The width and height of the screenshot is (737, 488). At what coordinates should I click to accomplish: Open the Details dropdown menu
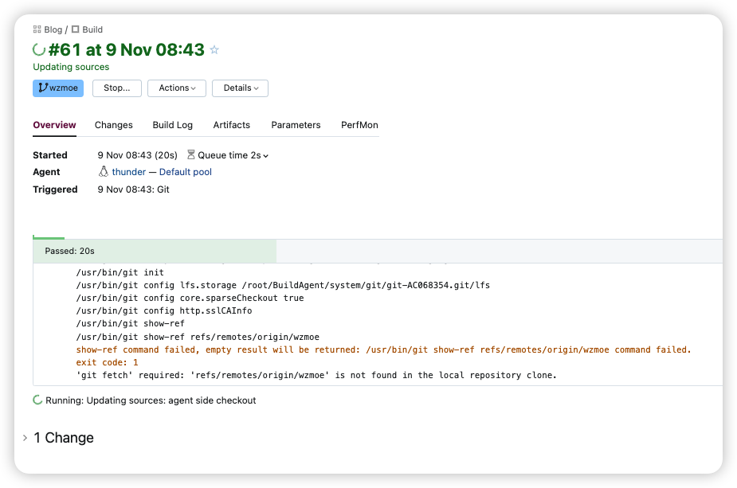click(240, 88)
